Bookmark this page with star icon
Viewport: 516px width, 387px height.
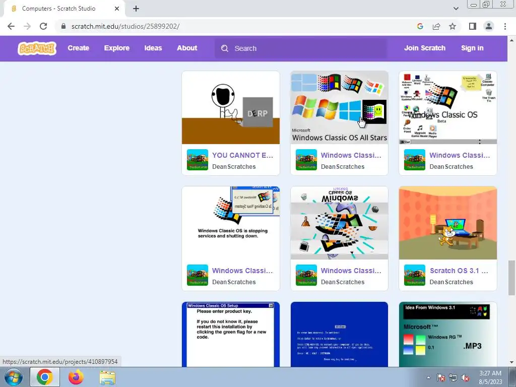tap(453, 26)
